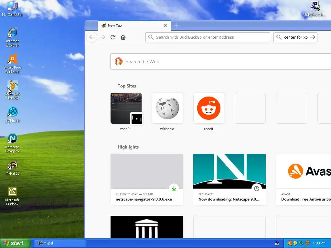Viewport: 331px width, 248px height.
Task: Click the AVAST source label
Action: tap(286, 194)
